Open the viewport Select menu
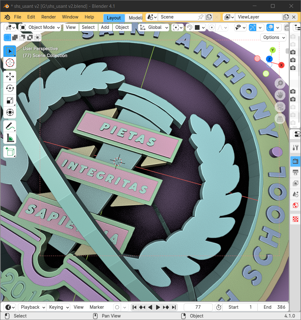The width and height of the screenshot is (301, 320). 88,27
